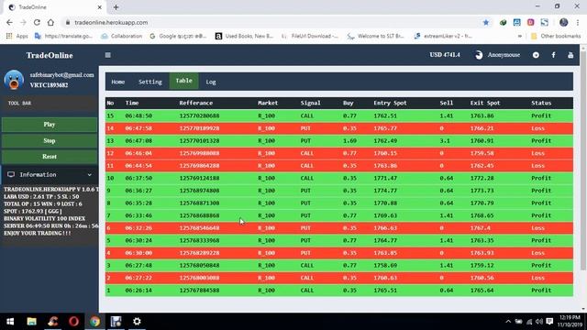Open Chrome profile avatar
587x330 pixels.
pos(564,22)
